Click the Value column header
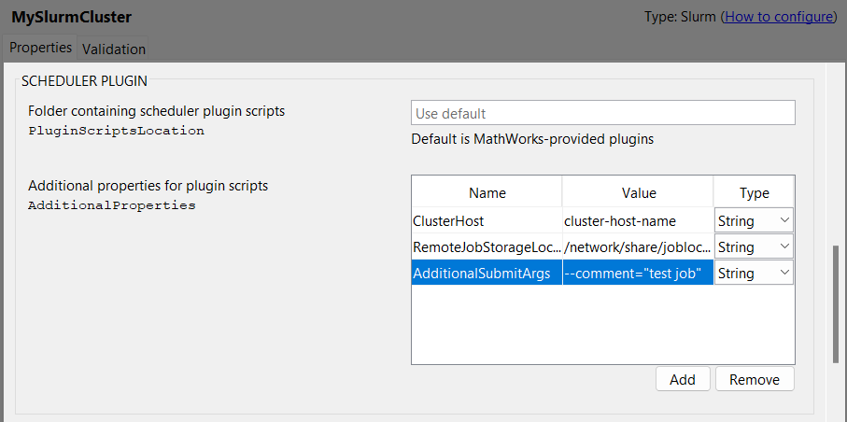The width and height of the screenshot is (847, 422). click(x=638, y=193)
